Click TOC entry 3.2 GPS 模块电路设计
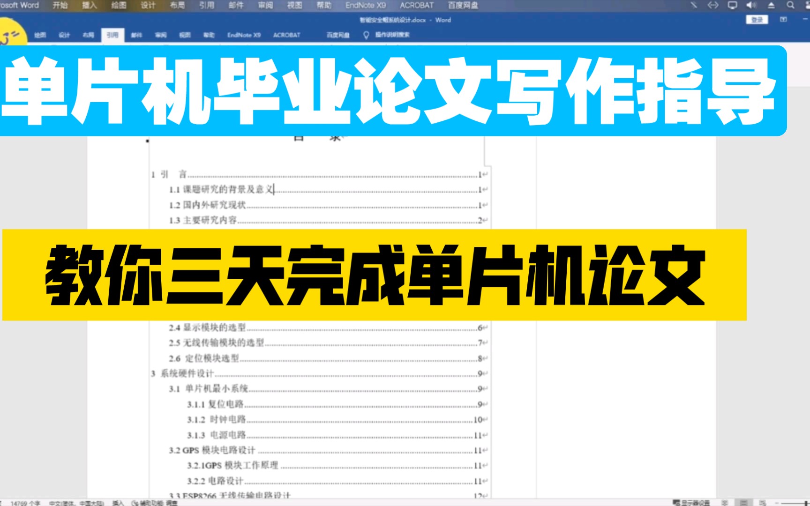This screenshot has height=506, width=810. [x=329, y=450]
